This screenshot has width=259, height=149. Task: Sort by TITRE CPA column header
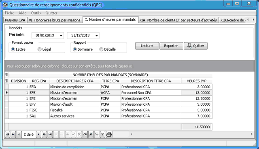pos(110,81)
